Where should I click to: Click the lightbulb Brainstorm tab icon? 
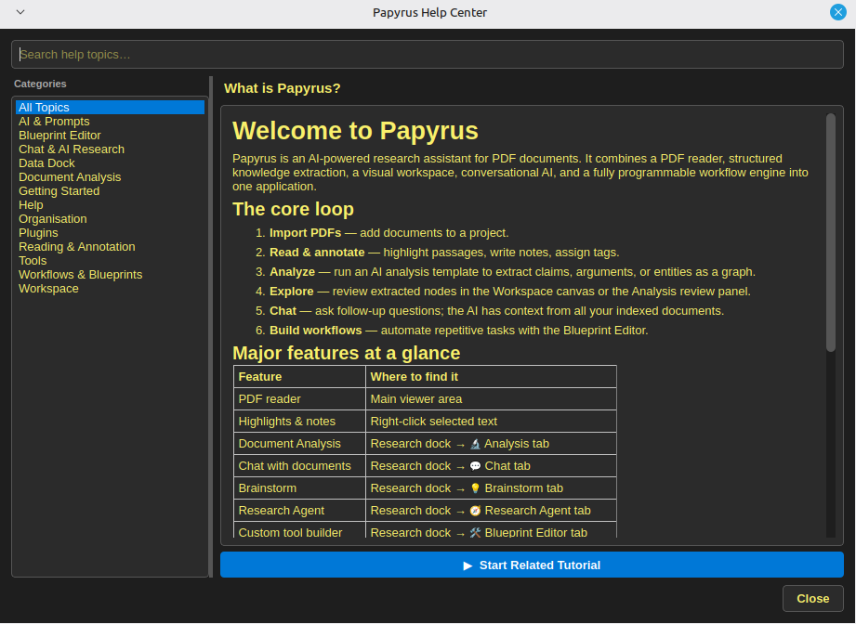point(475,488)
